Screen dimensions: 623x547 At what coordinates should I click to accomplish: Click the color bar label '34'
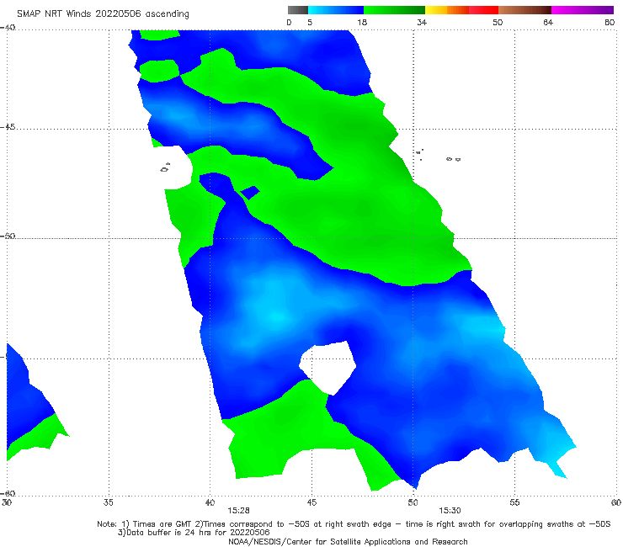coord(422,22)
